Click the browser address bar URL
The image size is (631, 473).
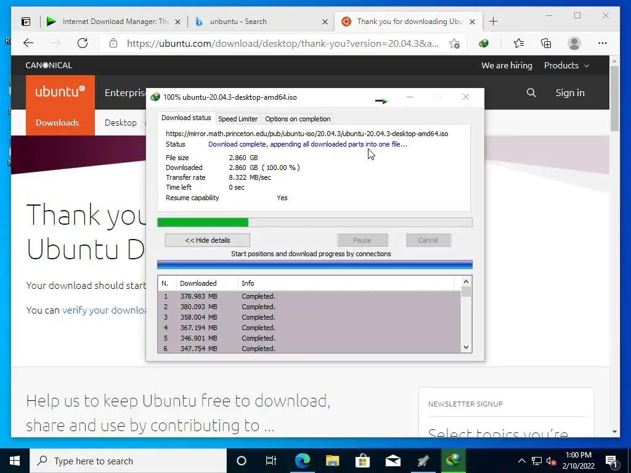coord(283,44)
